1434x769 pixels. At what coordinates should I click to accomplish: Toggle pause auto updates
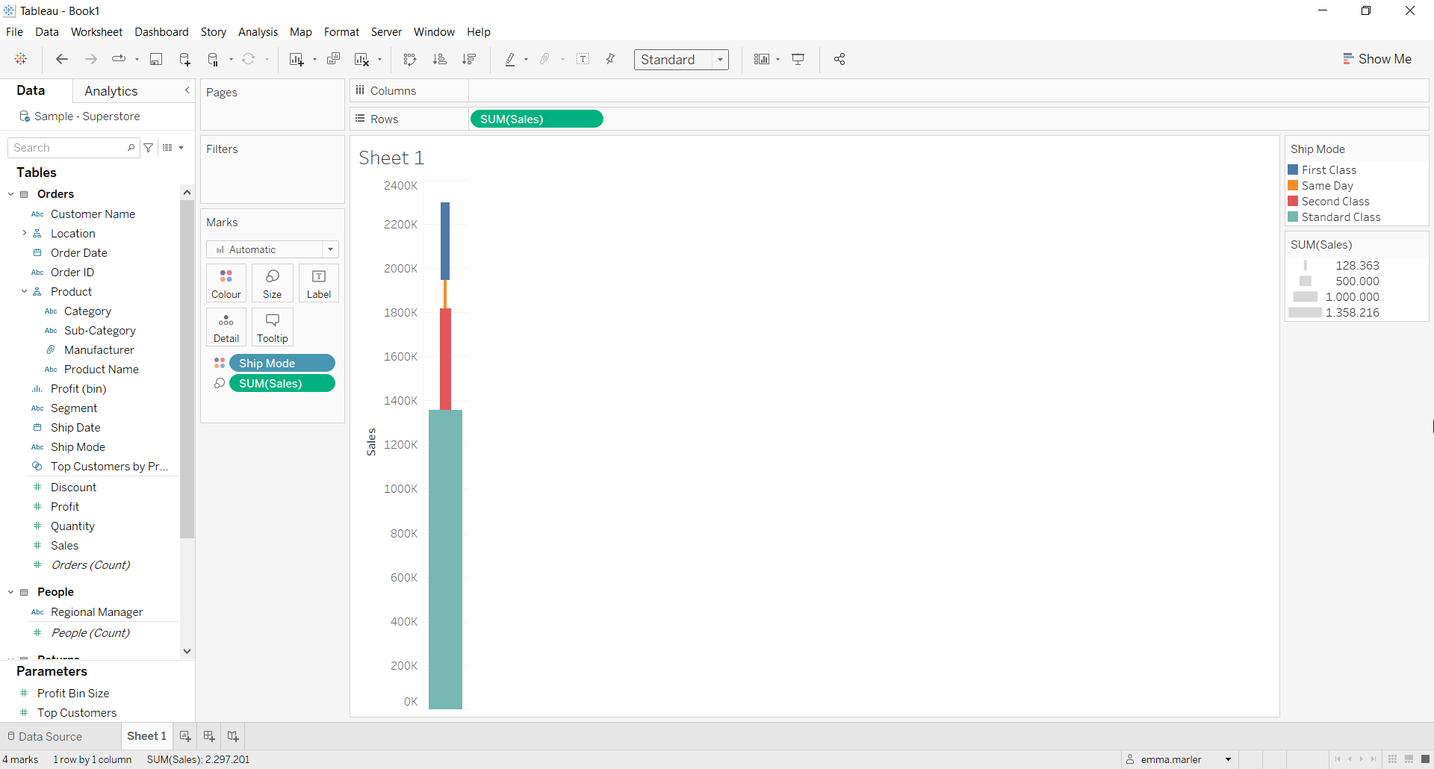tap(213, 59)
